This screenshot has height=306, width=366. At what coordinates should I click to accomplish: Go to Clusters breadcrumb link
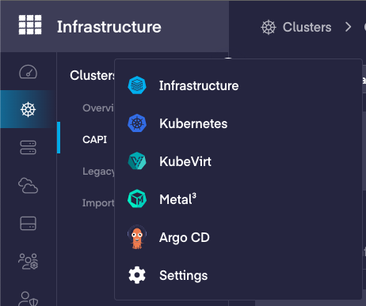coord(307,27)
